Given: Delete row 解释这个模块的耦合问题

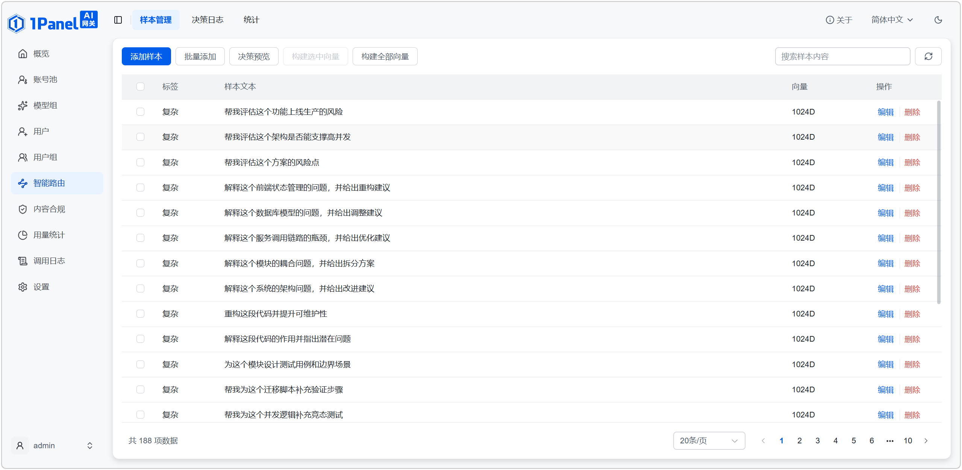Looking at the screenshot, I should point(912,264).
